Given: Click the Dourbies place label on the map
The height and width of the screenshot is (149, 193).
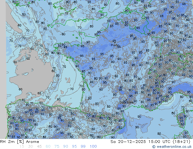Looking at the screenshot, I should click(x=126, y=102).
